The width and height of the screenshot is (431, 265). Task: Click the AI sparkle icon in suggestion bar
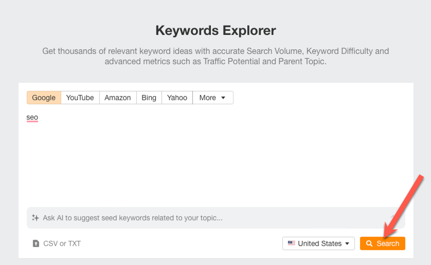coord(35,218)
